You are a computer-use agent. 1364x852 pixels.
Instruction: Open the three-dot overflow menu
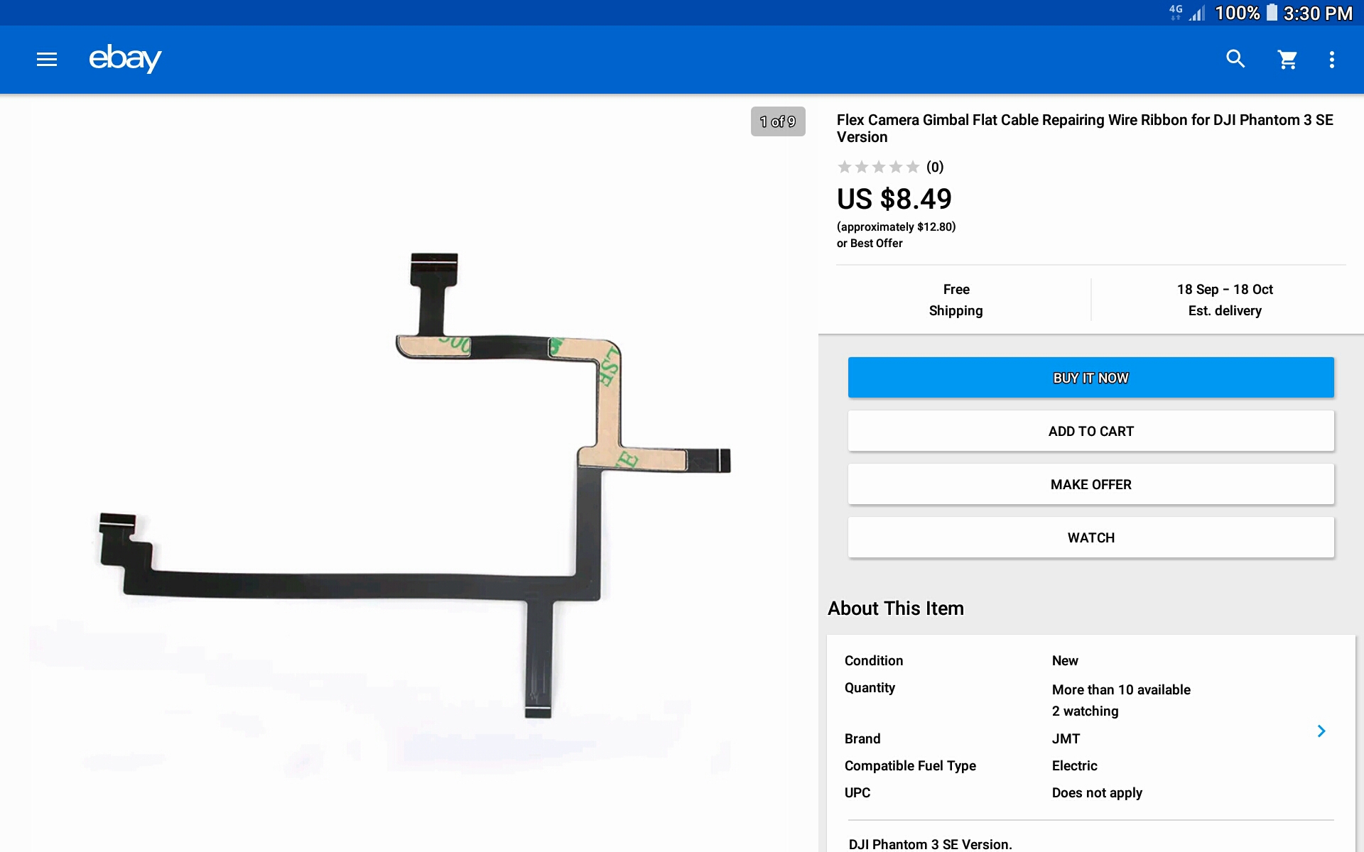point(1332,60)
